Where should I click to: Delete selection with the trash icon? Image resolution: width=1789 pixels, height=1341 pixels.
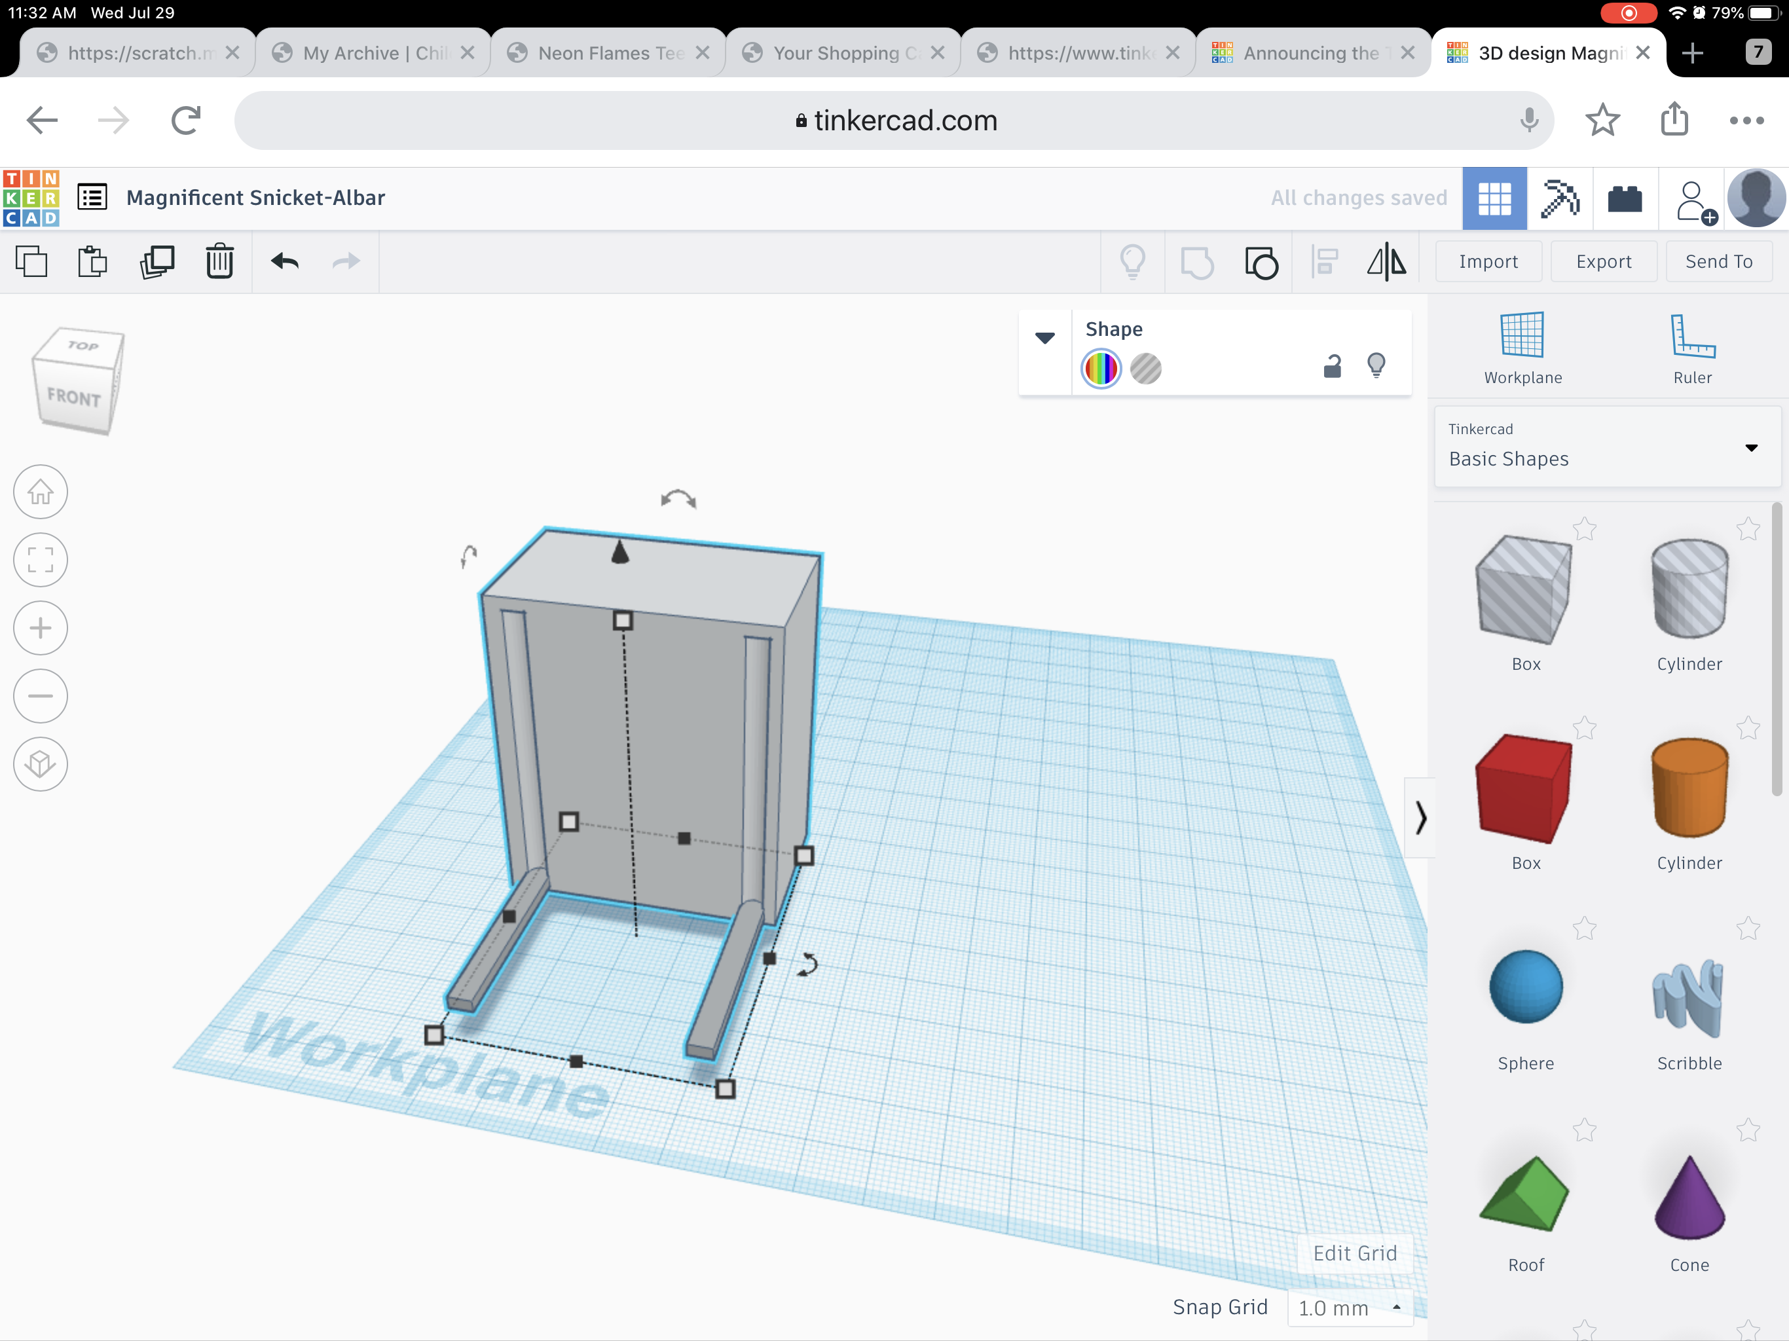click(x=219, y=262)
